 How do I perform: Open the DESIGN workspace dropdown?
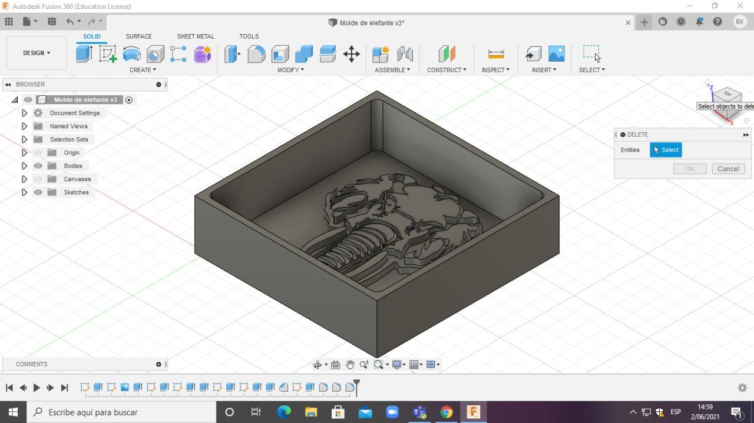[x=37, y=53]
